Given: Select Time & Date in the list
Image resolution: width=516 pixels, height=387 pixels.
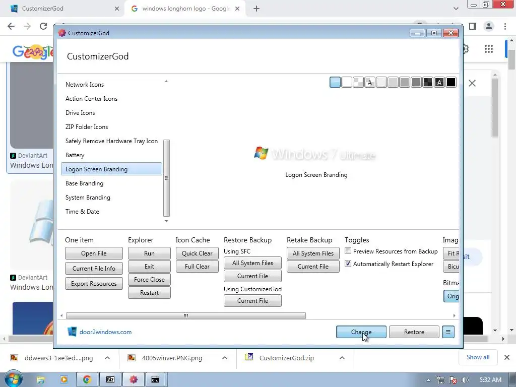Looking at the screenshot, I should pyautogui.click(x=111, y=212).
